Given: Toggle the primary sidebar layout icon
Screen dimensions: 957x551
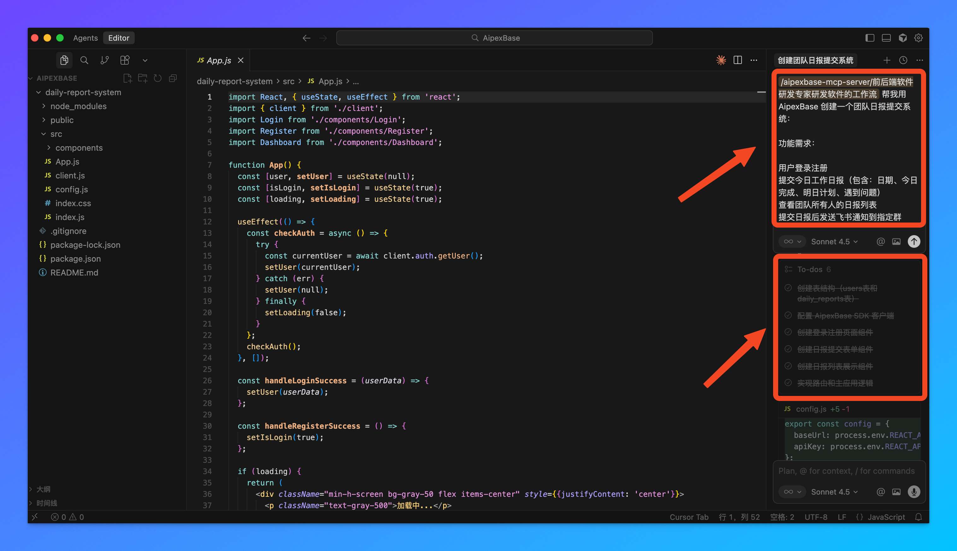Looking at the screenshot, I should [870, 38].
